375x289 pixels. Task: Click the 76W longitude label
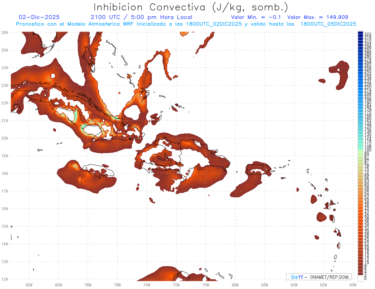click(x=117, y=284)
